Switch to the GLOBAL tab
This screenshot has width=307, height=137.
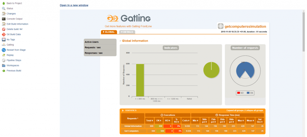click(109, 32)
